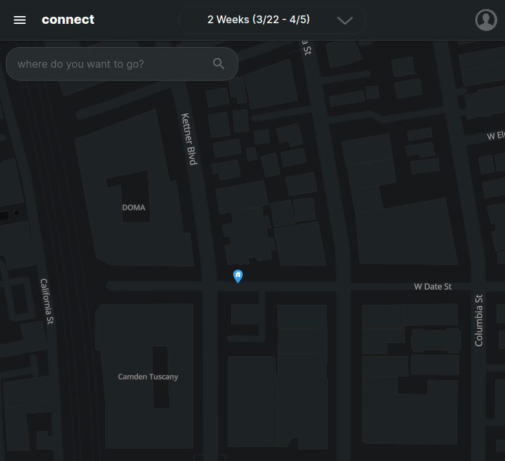Click the magnifier search icon
This screenshot has height=461, width=505.
[x=218, y=64]
